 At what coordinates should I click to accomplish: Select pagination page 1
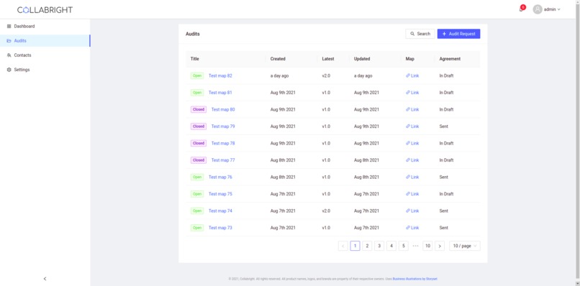(355, 246)
